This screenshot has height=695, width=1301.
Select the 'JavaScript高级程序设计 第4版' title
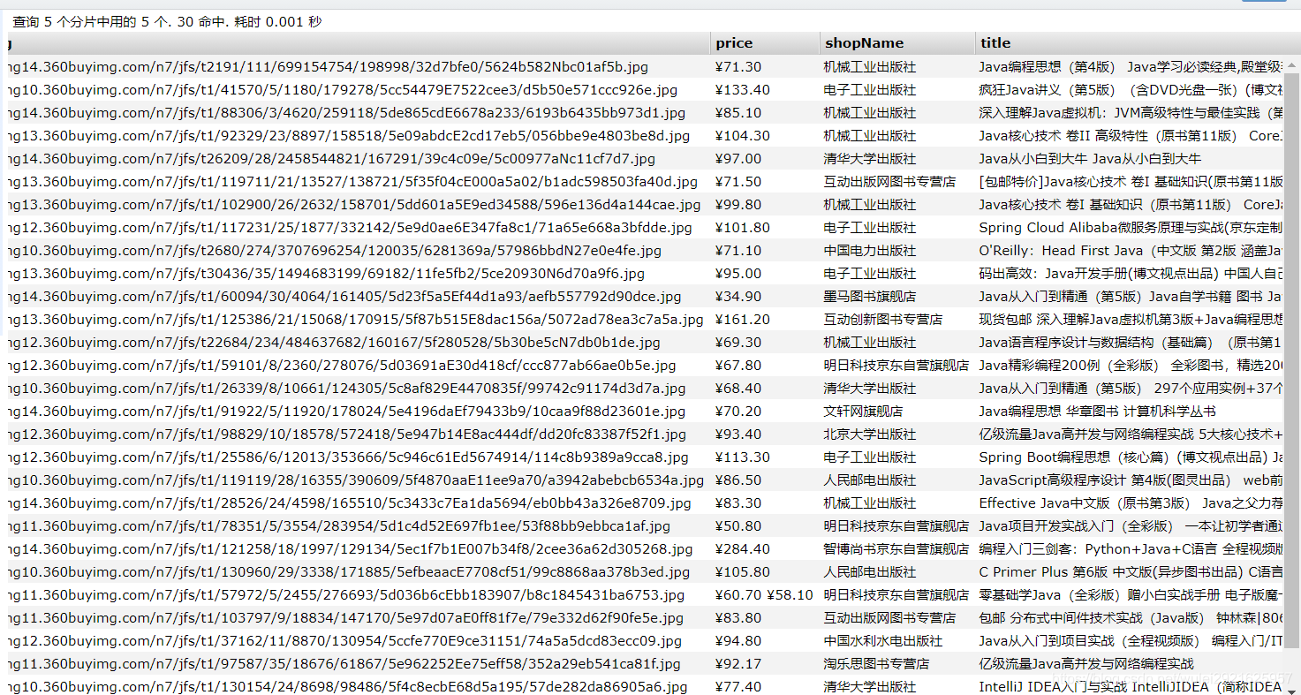pyautogui.click(x=1131, y=480)
